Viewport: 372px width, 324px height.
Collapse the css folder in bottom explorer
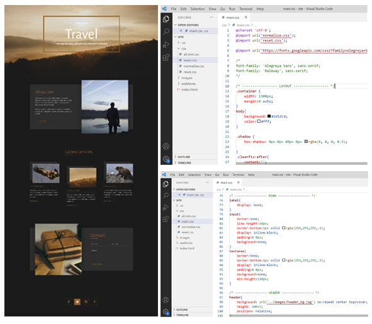180,211
